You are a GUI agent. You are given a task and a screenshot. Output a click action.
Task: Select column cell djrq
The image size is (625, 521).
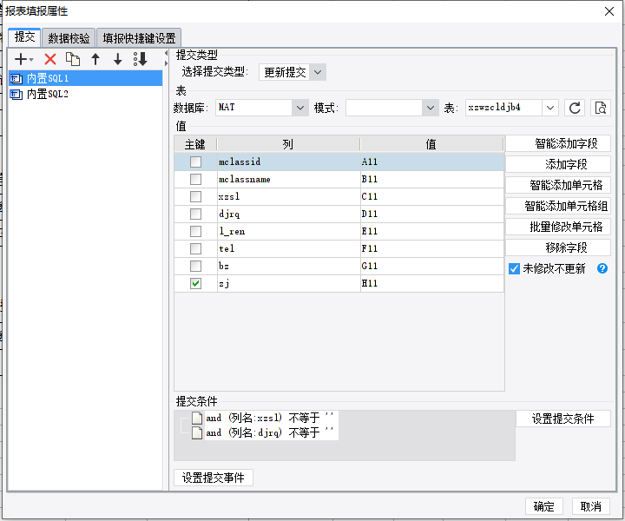pos(288,214)
